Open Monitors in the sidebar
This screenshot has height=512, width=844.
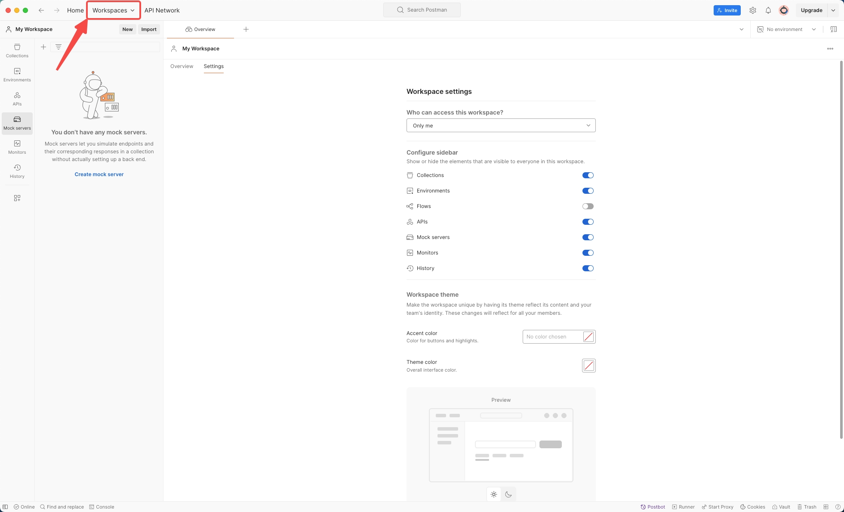click(x=17, y=147)
